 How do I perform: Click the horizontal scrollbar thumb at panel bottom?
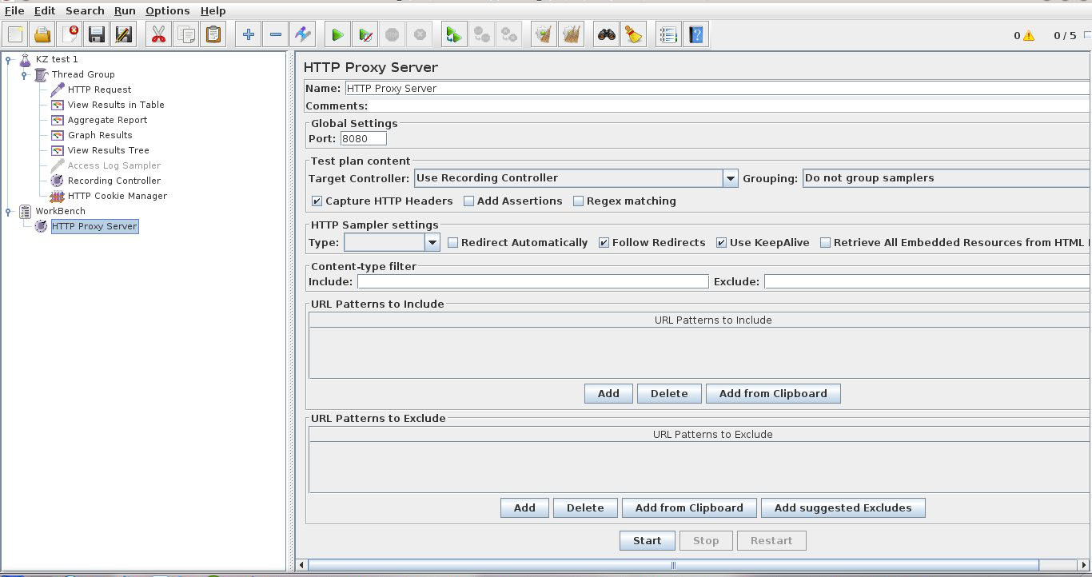click(x=672, y=565)
